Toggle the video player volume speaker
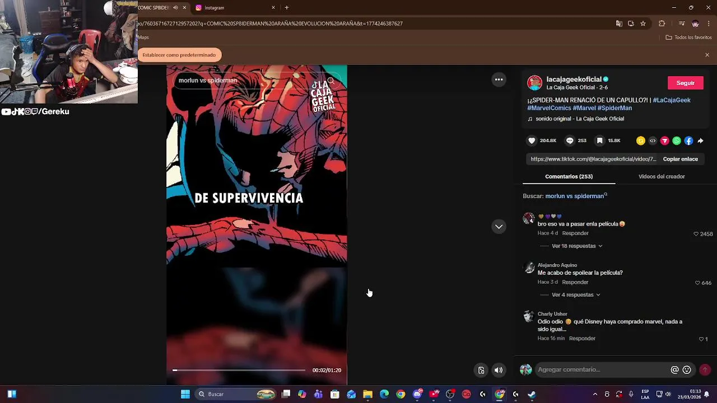The image size is (717, 403). click(x=499, y=370)
